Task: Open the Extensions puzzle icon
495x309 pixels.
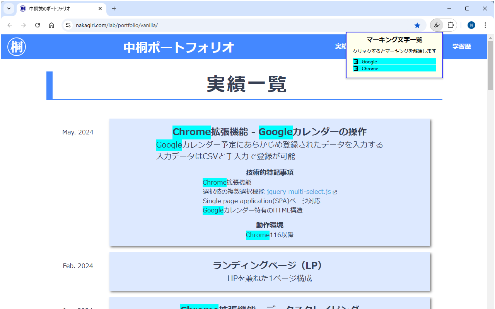Action: coord(451,25)
